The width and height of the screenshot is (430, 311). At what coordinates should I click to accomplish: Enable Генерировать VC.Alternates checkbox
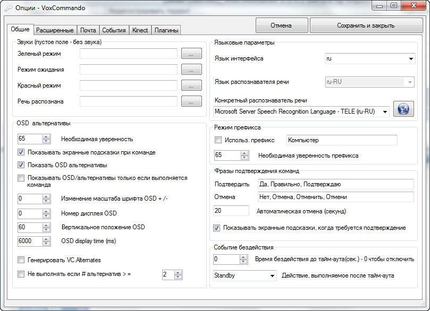[21, 260]
